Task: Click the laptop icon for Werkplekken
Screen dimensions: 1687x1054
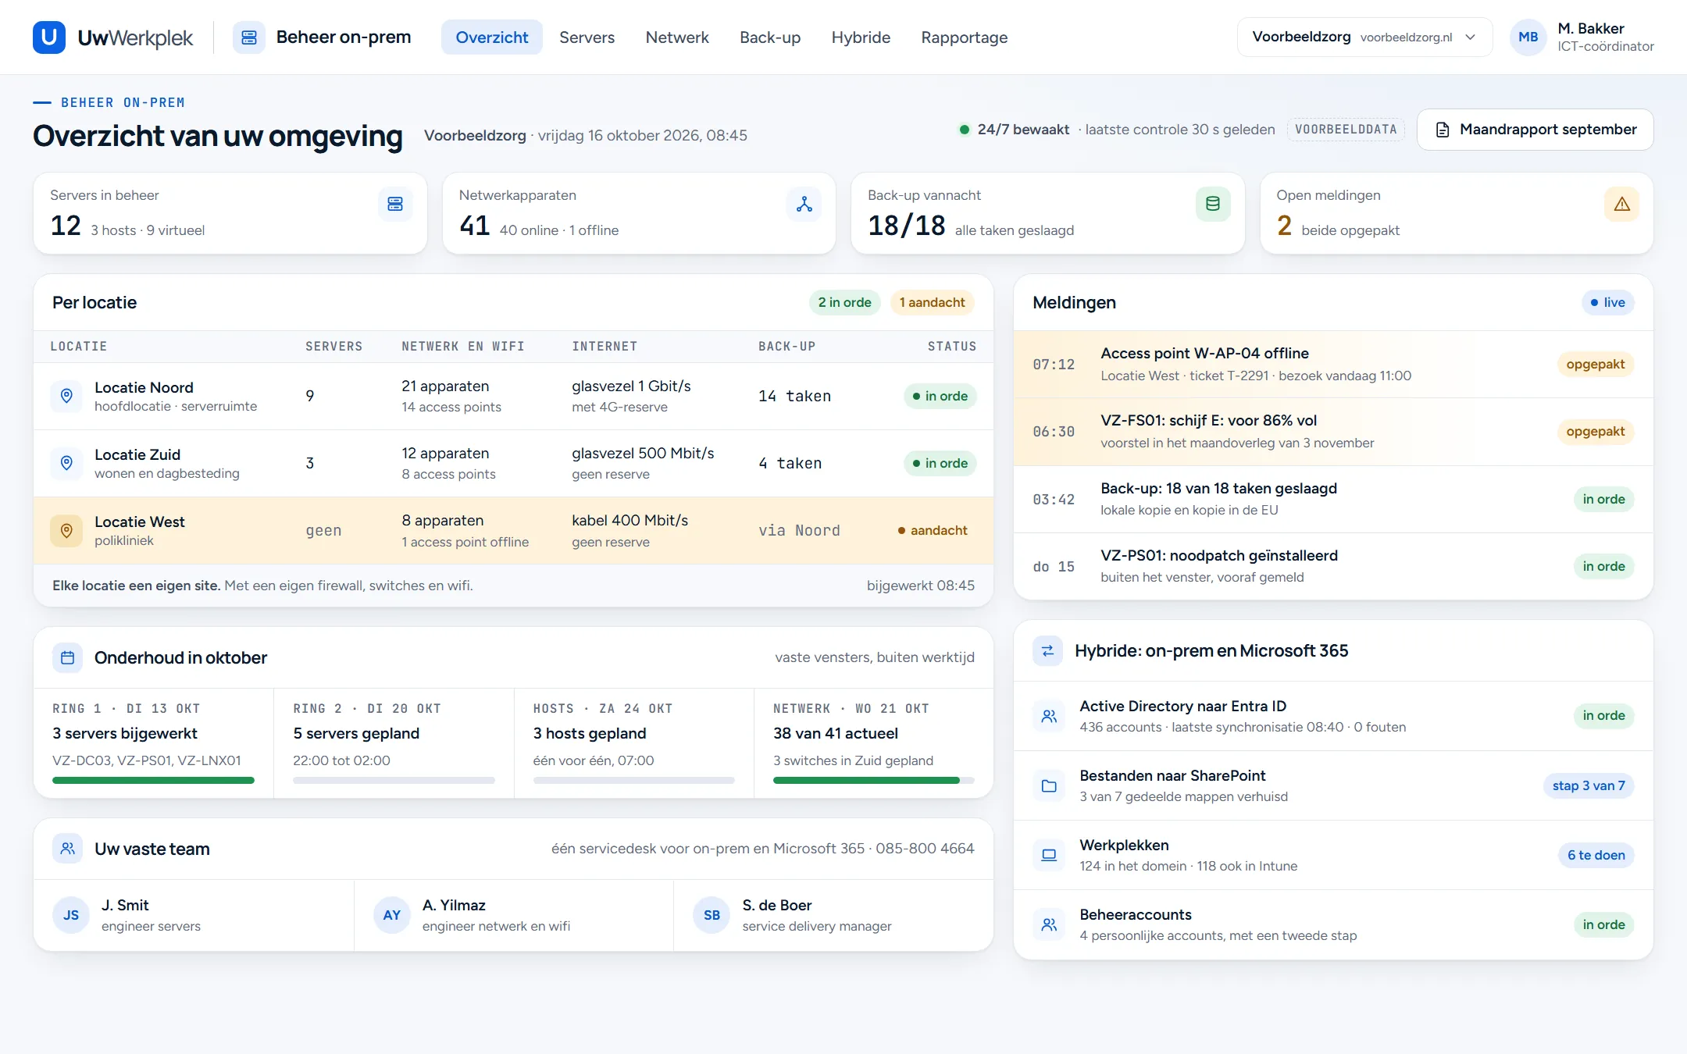Action: point(1049,855)
